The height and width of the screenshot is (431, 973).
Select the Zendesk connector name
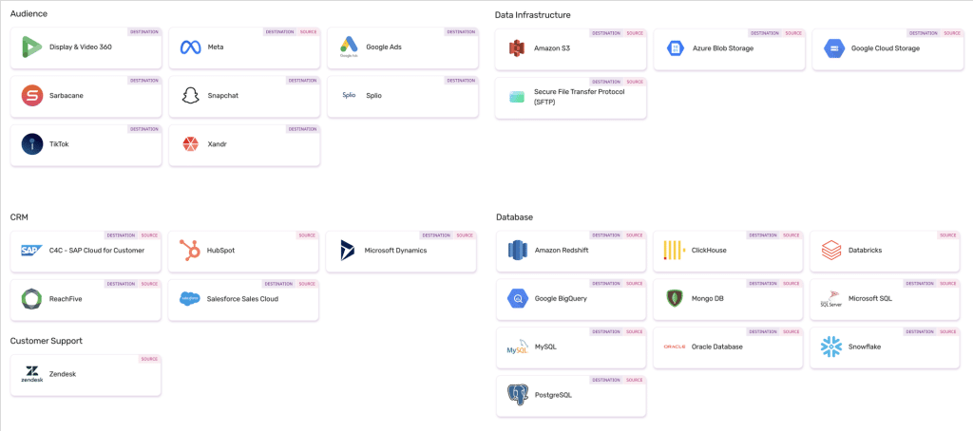pyautogui.click(x=63, y=374)
